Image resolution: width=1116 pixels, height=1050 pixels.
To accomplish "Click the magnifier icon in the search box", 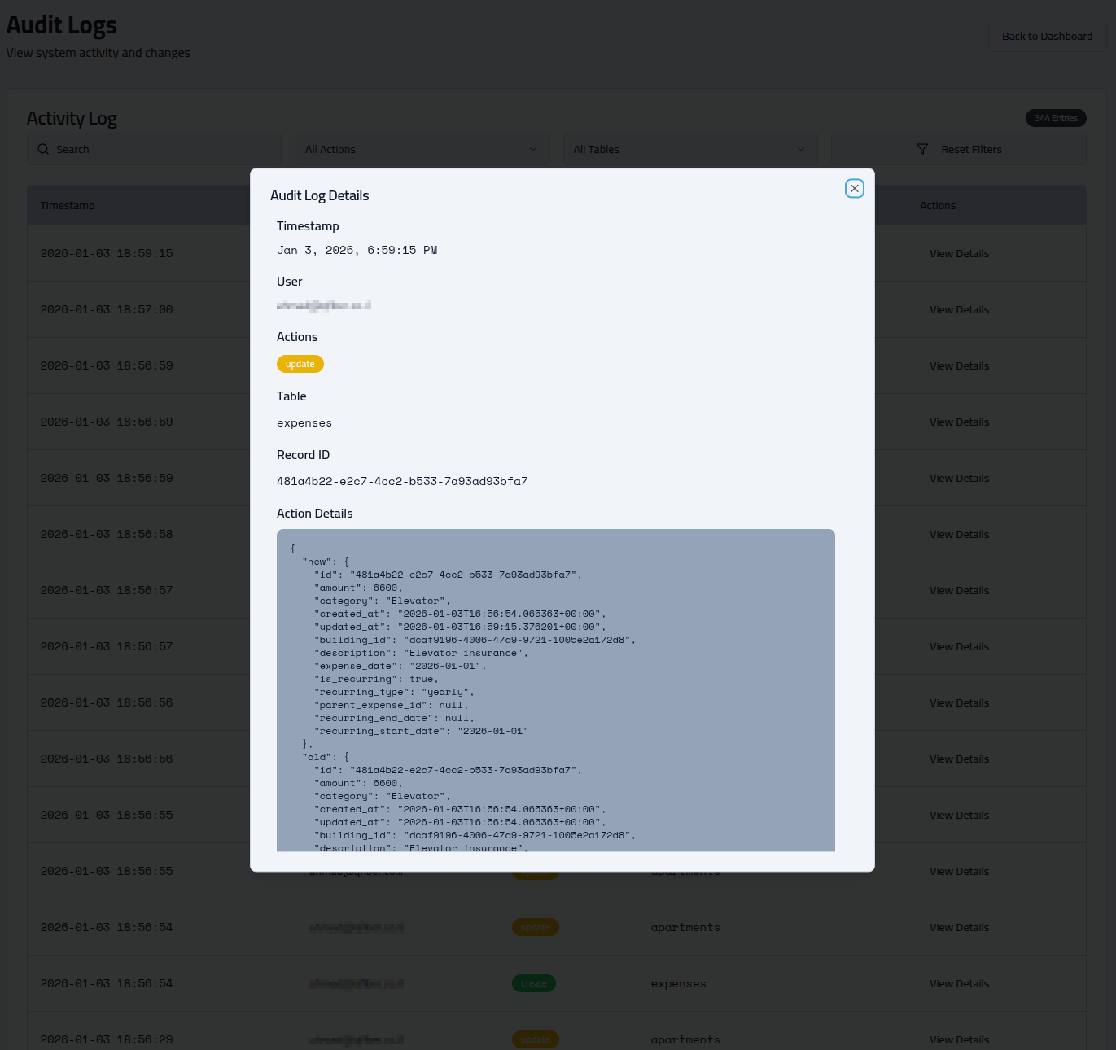I will point(44,150).
